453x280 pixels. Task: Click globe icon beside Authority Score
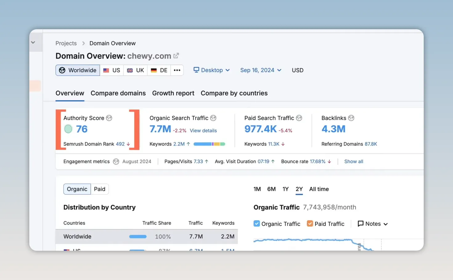(x=109, y=118)
